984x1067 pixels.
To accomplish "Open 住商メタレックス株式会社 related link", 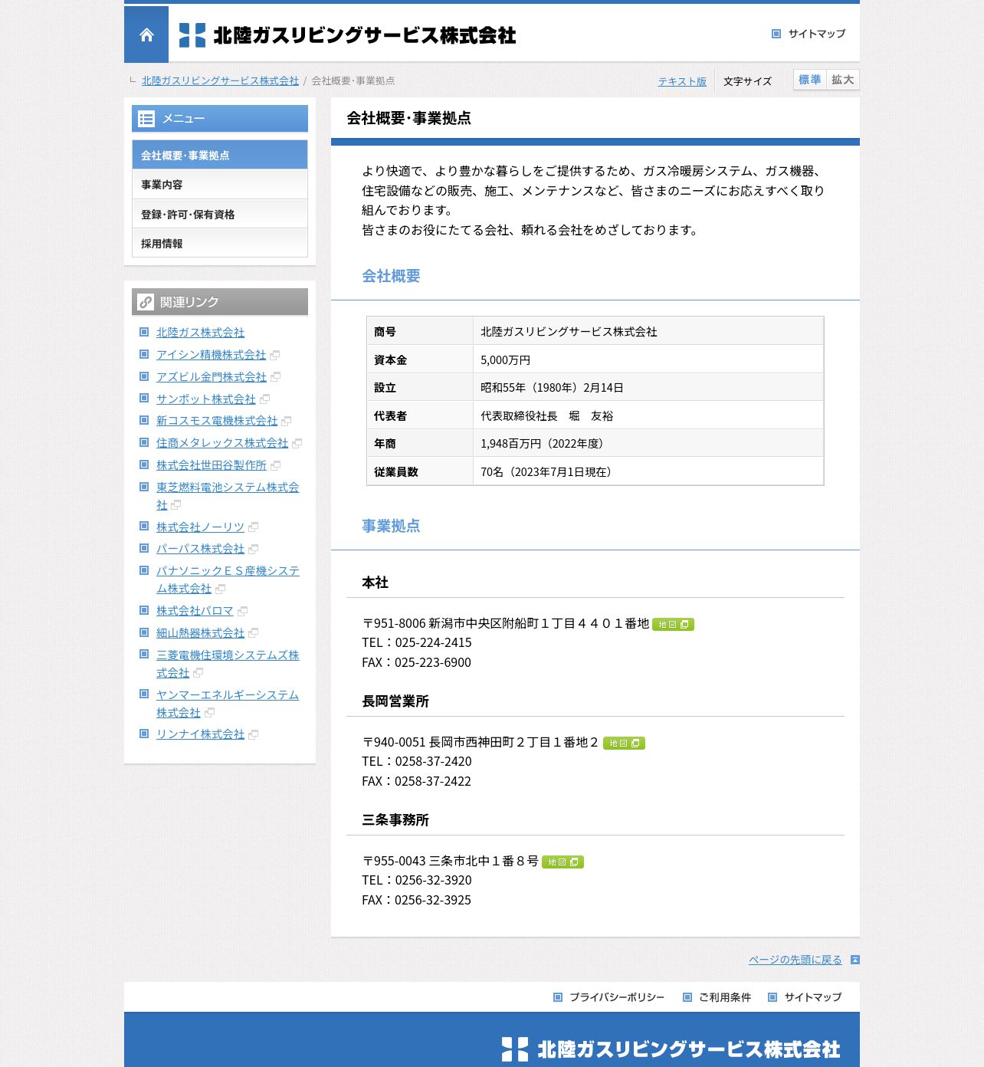I will (x=222, y=443).
